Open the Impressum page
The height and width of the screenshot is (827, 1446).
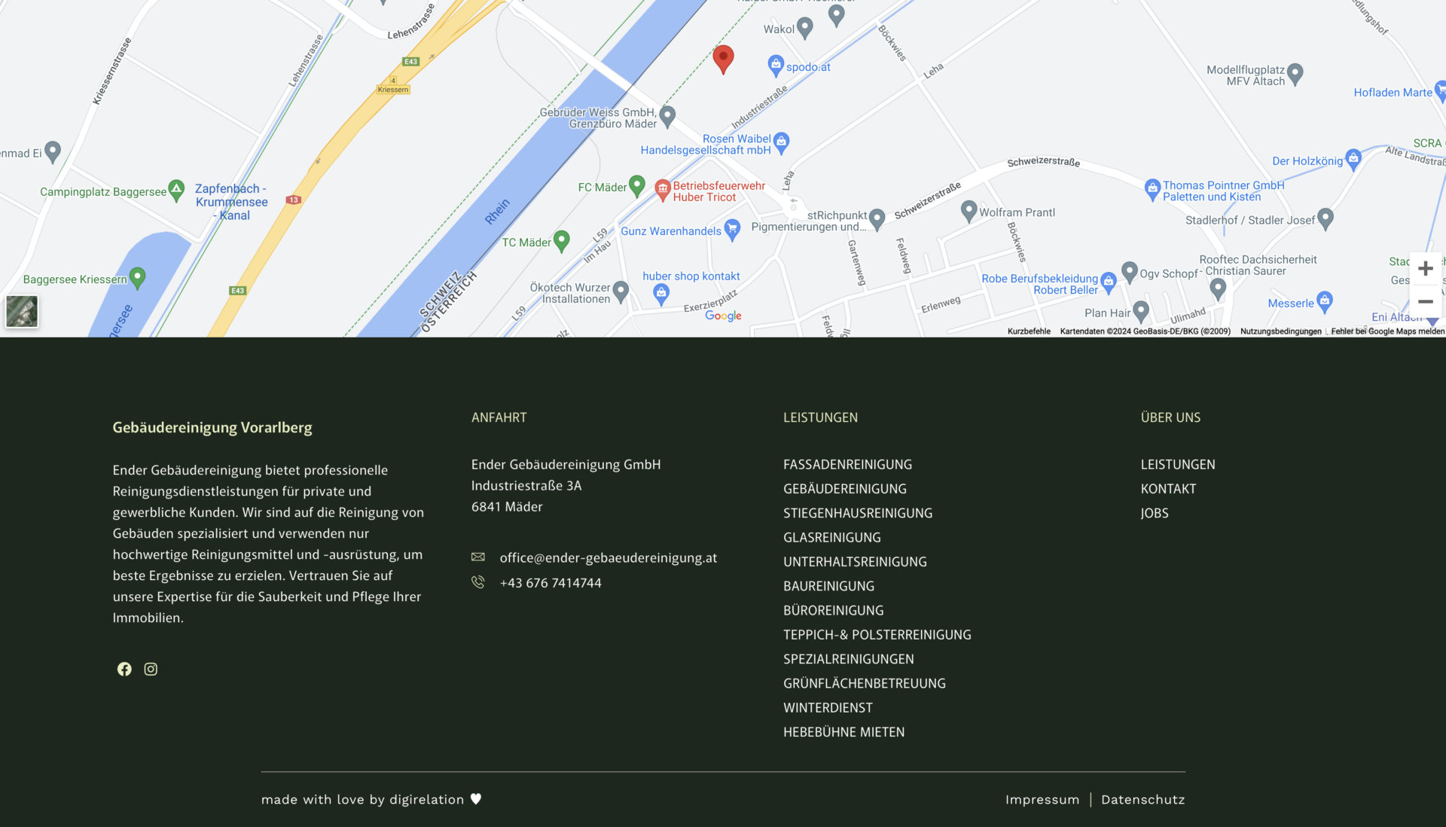tap(1042, 800)
